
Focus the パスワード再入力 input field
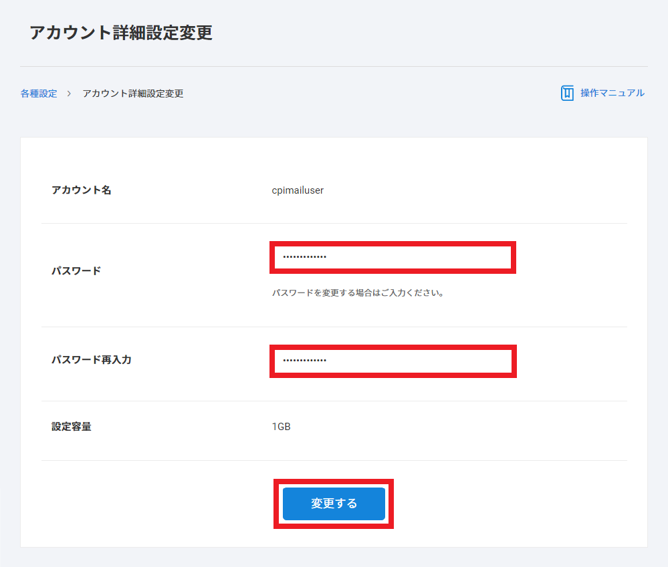coord(393,361)
